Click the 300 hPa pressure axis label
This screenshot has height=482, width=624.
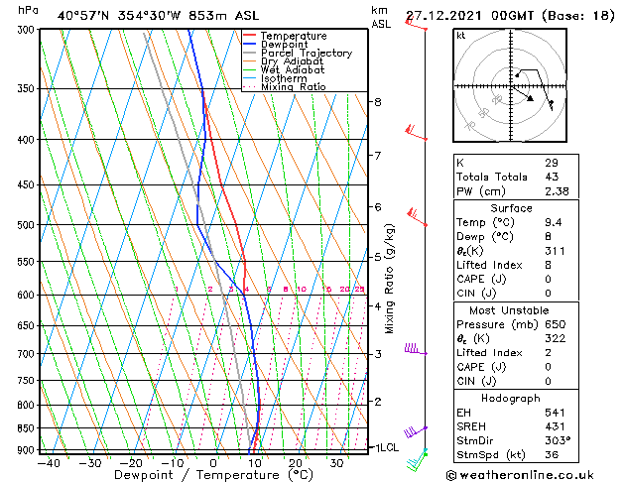coord(26,30)
